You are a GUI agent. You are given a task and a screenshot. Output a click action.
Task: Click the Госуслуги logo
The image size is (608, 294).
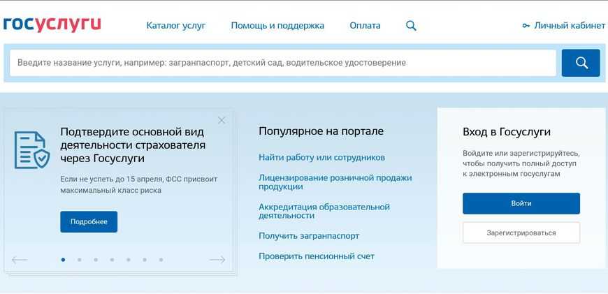click(52, 24)
